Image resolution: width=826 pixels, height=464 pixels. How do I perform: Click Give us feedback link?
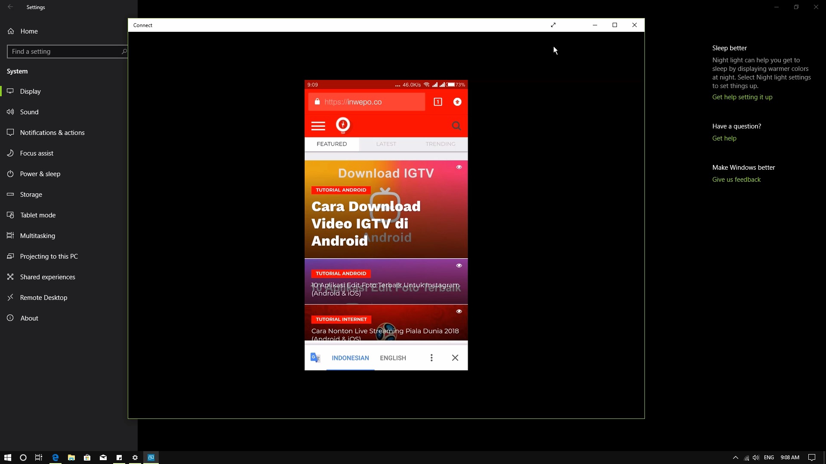click(x=736, y=180)
